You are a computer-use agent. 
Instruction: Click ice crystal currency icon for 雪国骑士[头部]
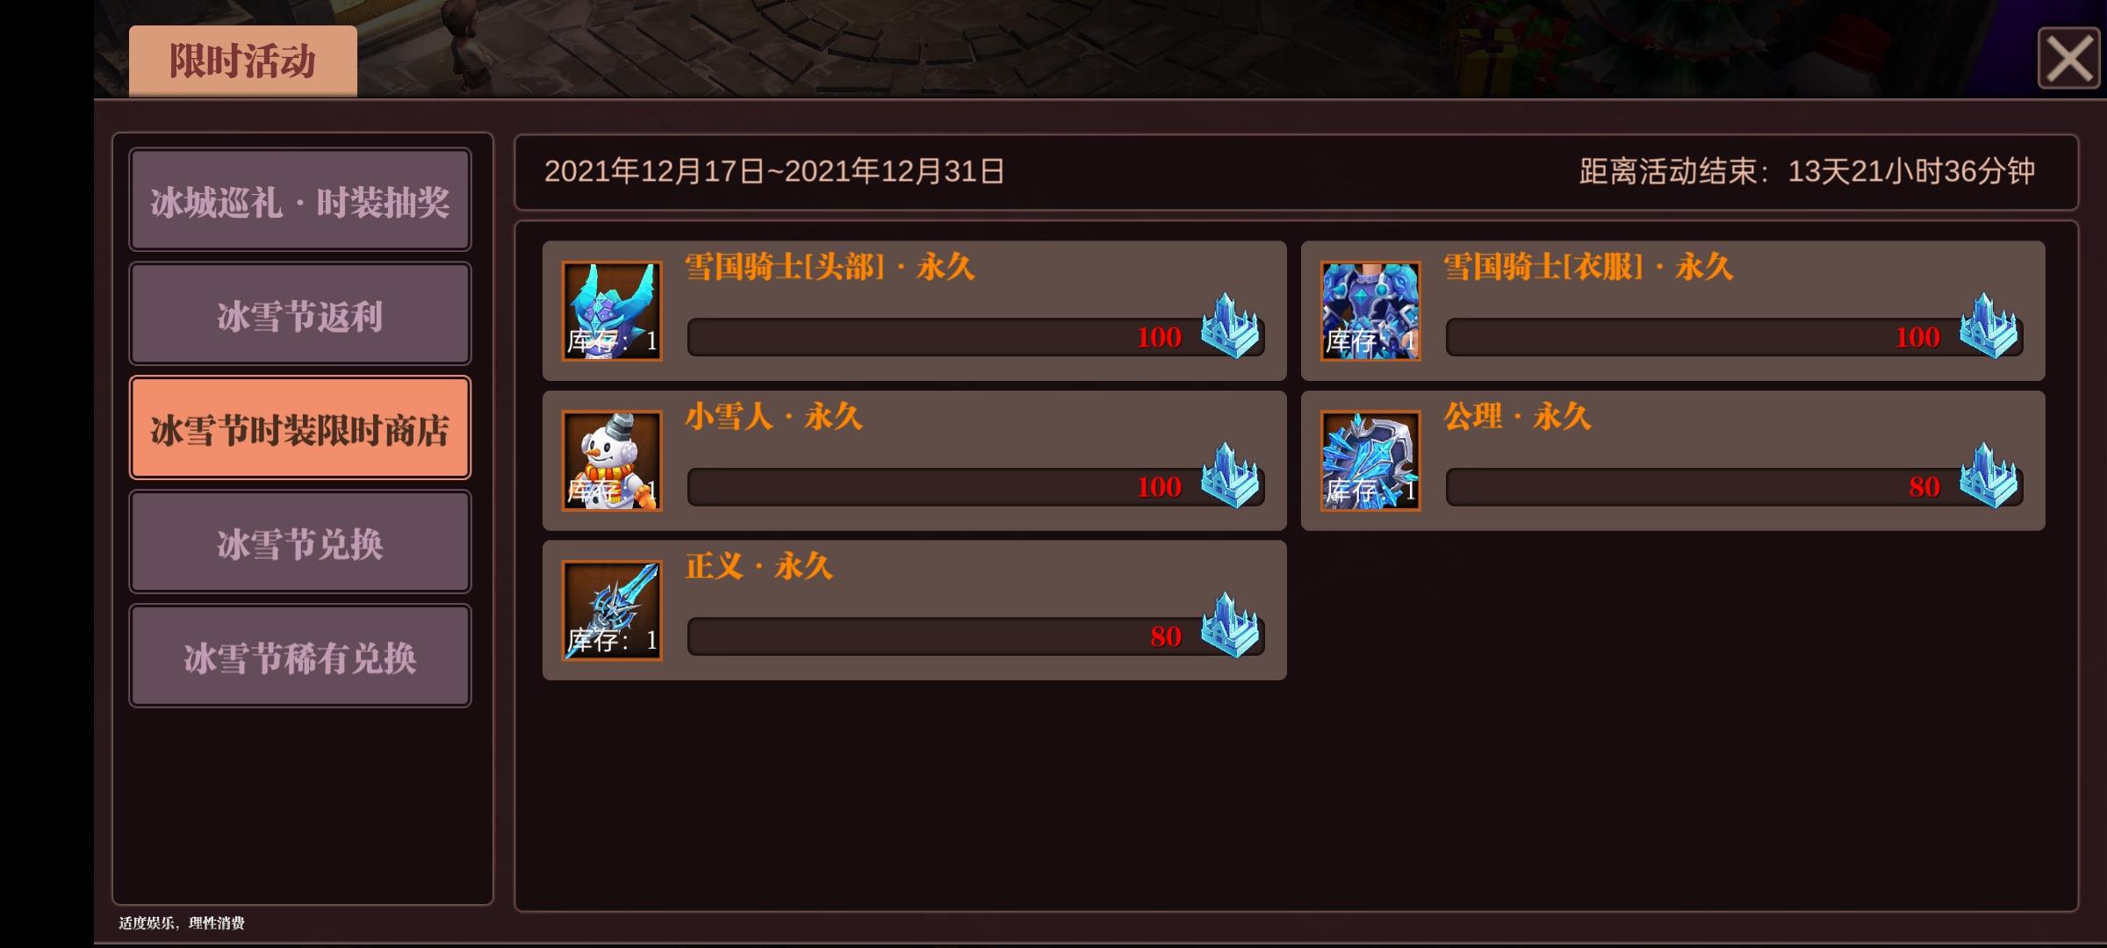point(1230,327)
